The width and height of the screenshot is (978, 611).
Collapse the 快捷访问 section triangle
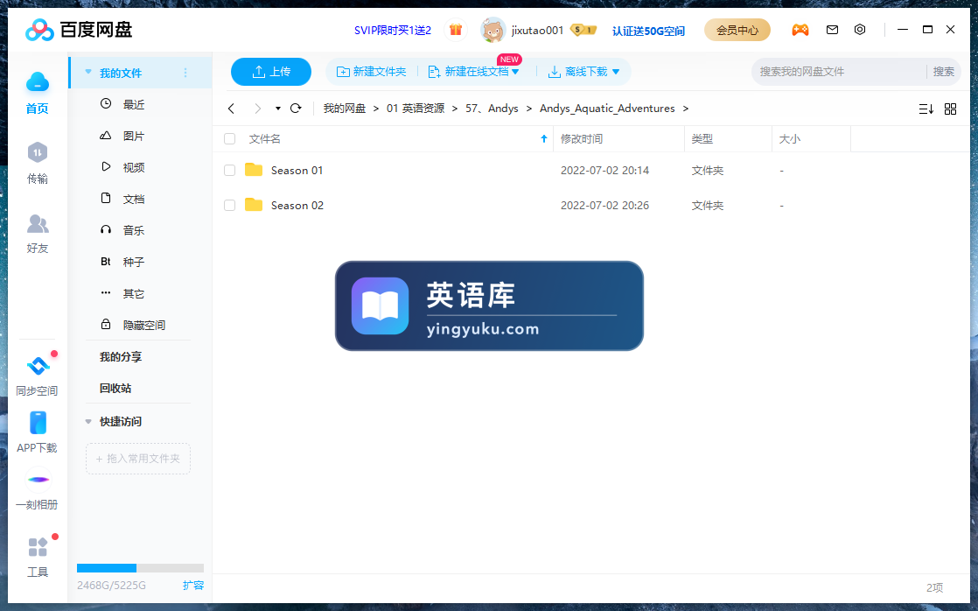[x=88, y=421]
